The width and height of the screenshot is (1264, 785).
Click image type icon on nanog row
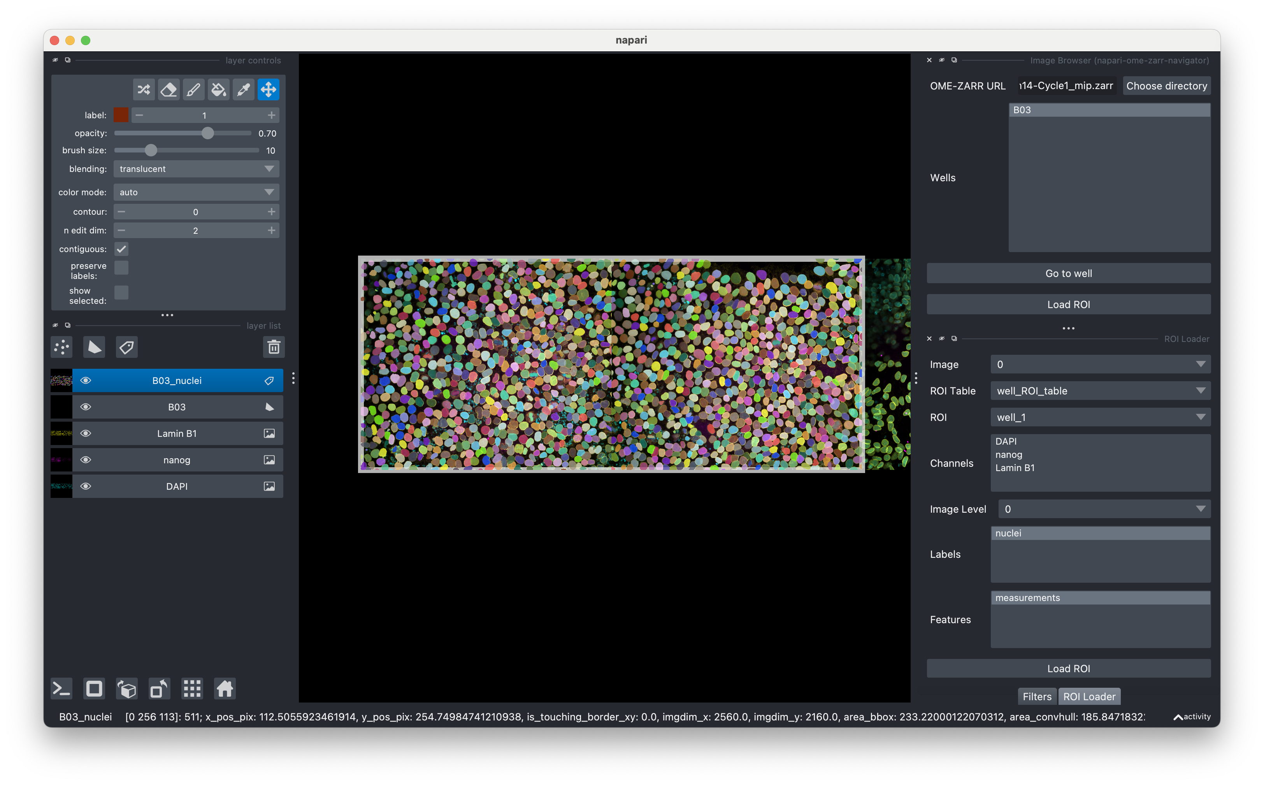pyautogui.click(x=269, y=460)
